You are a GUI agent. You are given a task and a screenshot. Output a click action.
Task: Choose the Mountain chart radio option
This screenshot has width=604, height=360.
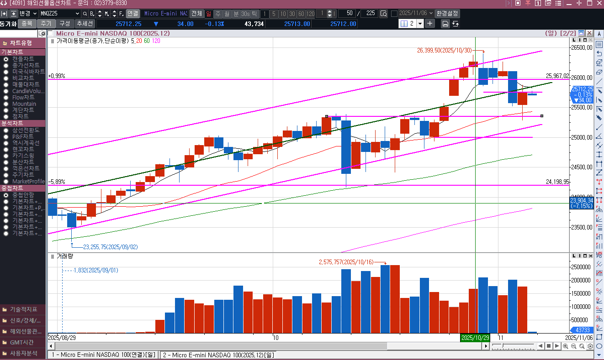6,104
